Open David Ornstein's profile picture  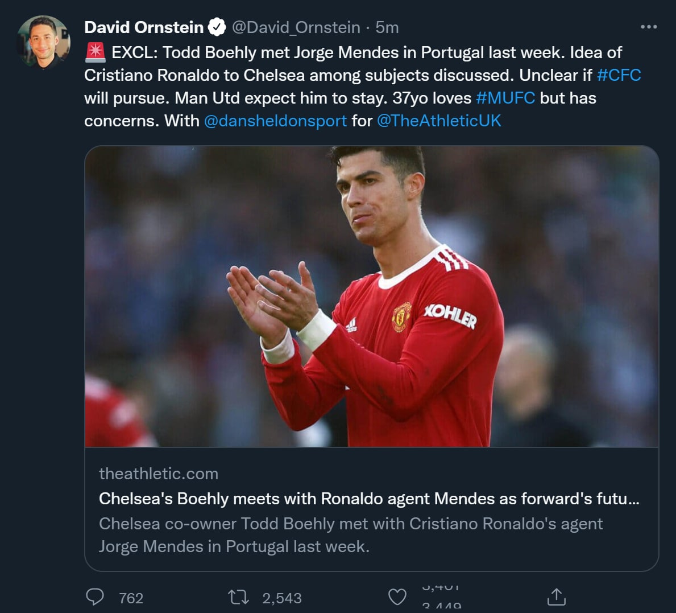click(x=44, y=42)
